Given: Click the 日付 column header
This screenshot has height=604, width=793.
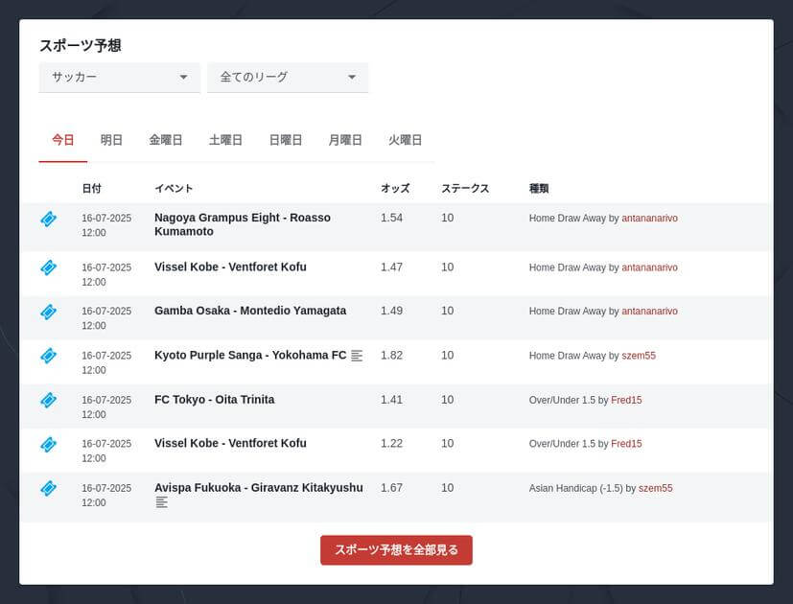Looking at the screenshot, I should pos(91,188).
